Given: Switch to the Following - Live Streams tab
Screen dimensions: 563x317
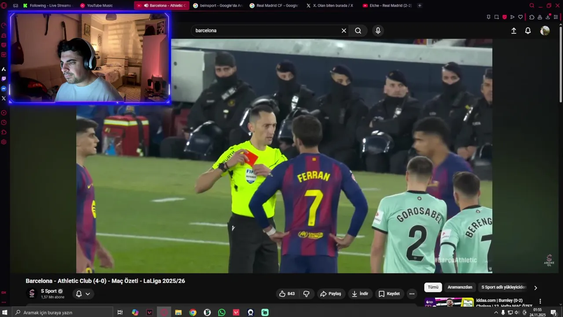Looking at the screenshot, I should click(x=47, y=6).
